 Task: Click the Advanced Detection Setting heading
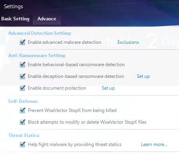[x=40, y=33]
